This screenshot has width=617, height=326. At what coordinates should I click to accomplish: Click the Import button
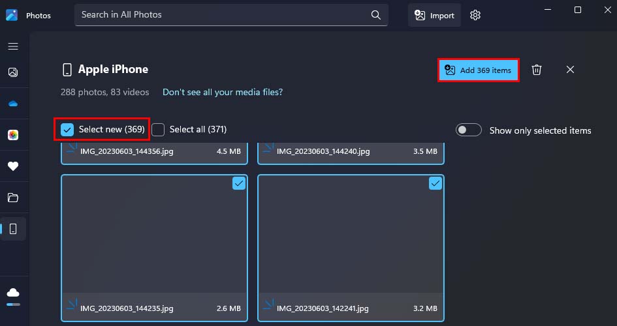click(x=435, y=15)
